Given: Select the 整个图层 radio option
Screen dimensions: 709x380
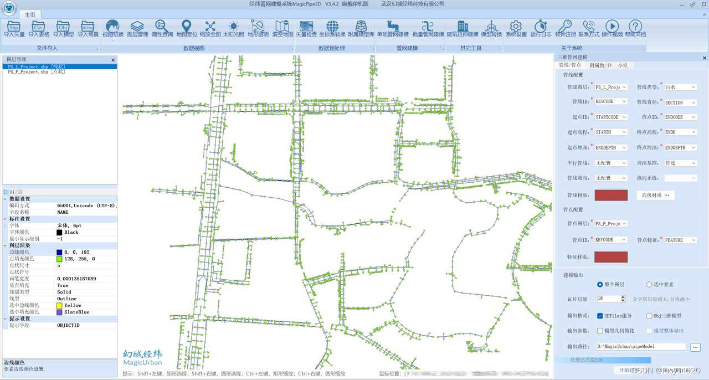Looking at the screenshot, I should [600, 284].
